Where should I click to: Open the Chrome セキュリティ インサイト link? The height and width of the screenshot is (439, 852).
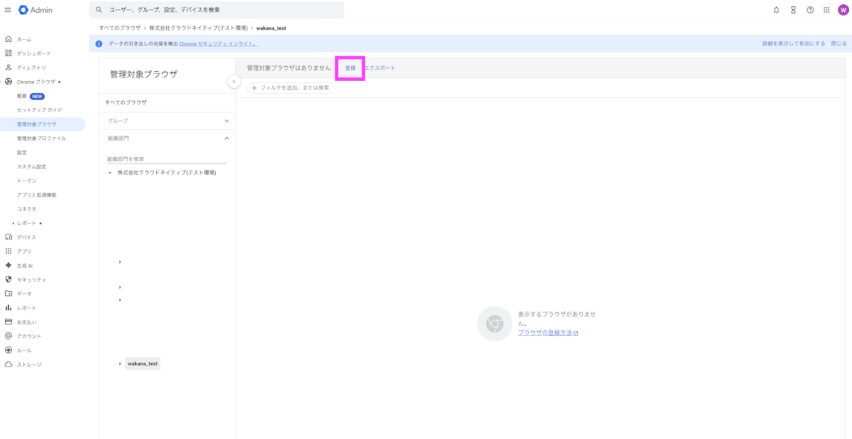tap(217, 44)
